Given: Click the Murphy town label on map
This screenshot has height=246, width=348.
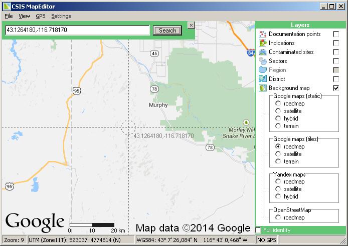Looking at the screenshot, I should 158,105.
